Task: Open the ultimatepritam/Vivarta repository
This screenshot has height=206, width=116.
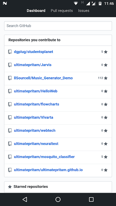Action: pos(34,117)
